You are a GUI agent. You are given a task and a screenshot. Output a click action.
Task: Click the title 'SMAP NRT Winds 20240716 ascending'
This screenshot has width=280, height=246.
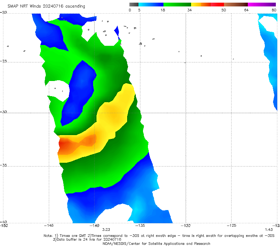(46, 6)
